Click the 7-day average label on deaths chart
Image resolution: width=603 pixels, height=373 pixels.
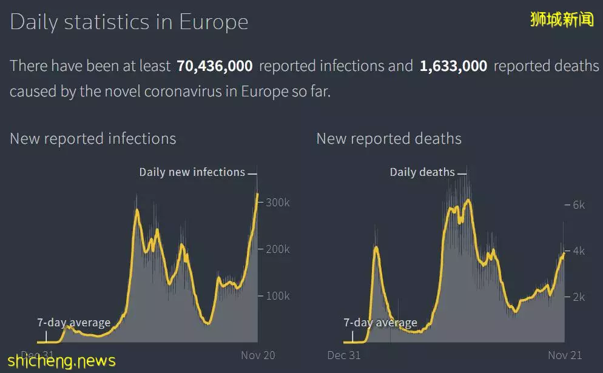coord(380,323)
